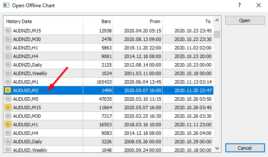Click the bars value 47035

click(105, 99)
